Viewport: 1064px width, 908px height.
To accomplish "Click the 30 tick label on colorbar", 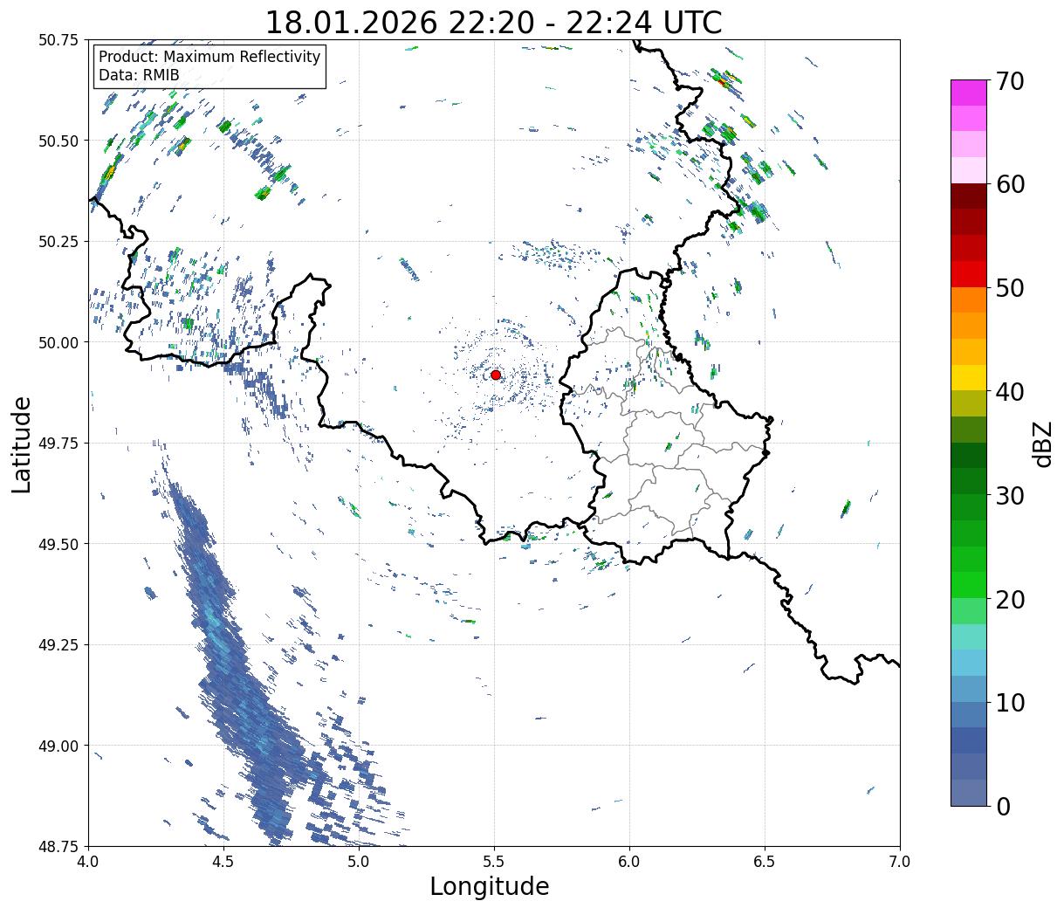I will click(1010, 495).
